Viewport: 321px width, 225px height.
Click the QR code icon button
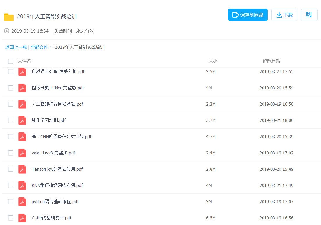309,15
